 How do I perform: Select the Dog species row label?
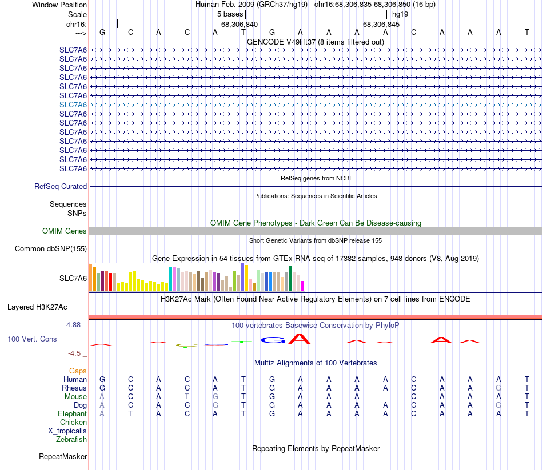(80, 405)
